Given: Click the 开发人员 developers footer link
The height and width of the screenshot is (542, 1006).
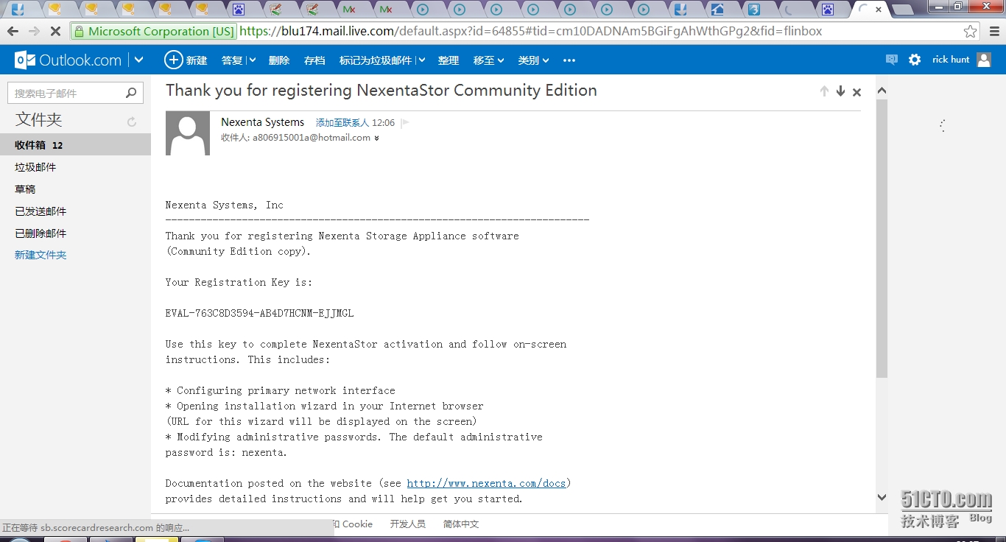Looking at the screenshot, I should (408, 524).
